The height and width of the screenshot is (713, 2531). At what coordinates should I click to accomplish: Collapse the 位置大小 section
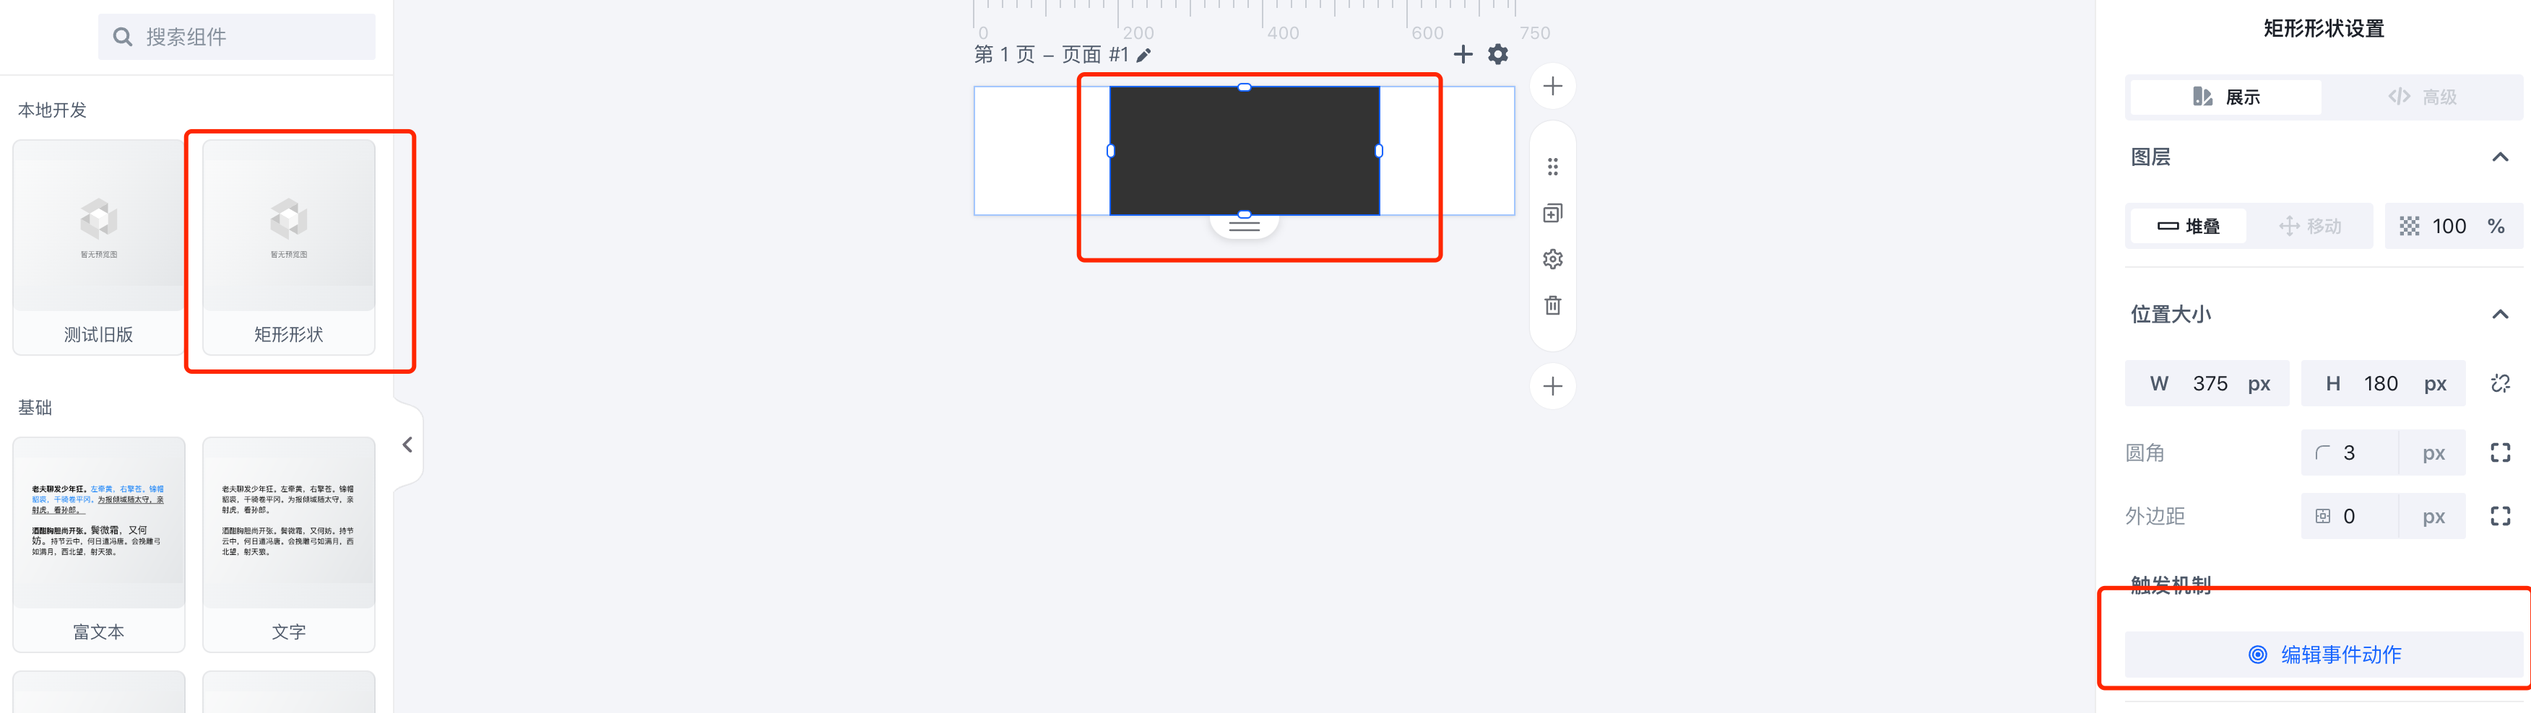[x=2501, y=314]
